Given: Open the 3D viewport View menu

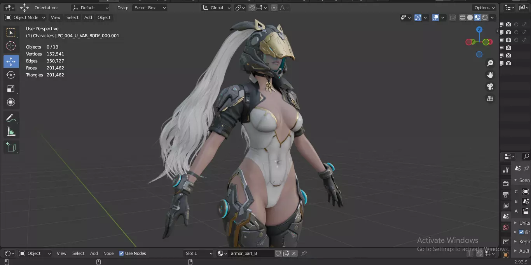Looking at the screenshot, I should pos(56,17).
